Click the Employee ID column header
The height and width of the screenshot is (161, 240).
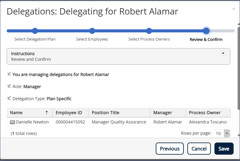point(70,113)
